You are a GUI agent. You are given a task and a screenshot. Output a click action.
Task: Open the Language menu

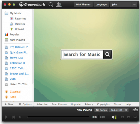pyautogui.click(x=101, y=4)
